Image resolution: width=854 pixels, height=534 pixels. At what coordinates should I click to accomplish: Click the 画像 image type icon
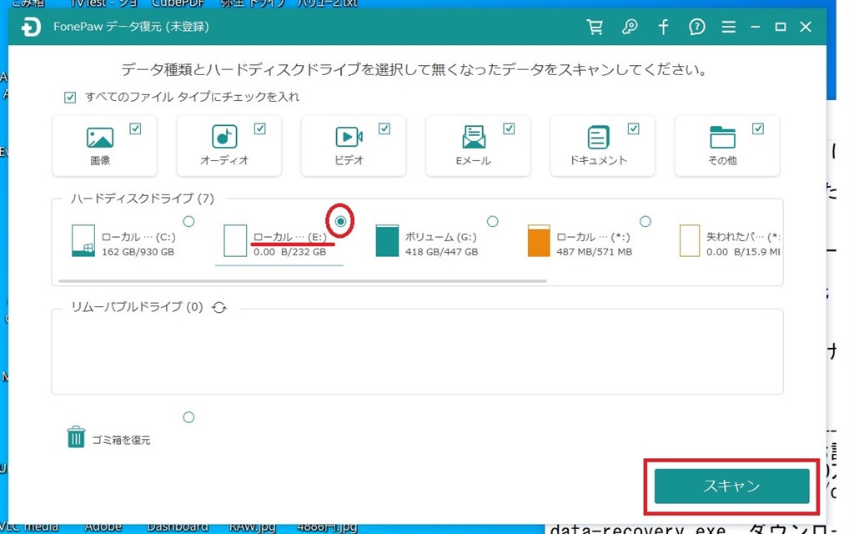pyautogui.click(x=100, y=138)
